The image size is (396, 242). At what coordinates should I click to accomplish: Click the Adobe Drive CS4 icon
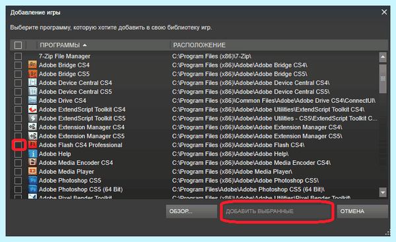[32, 100]
